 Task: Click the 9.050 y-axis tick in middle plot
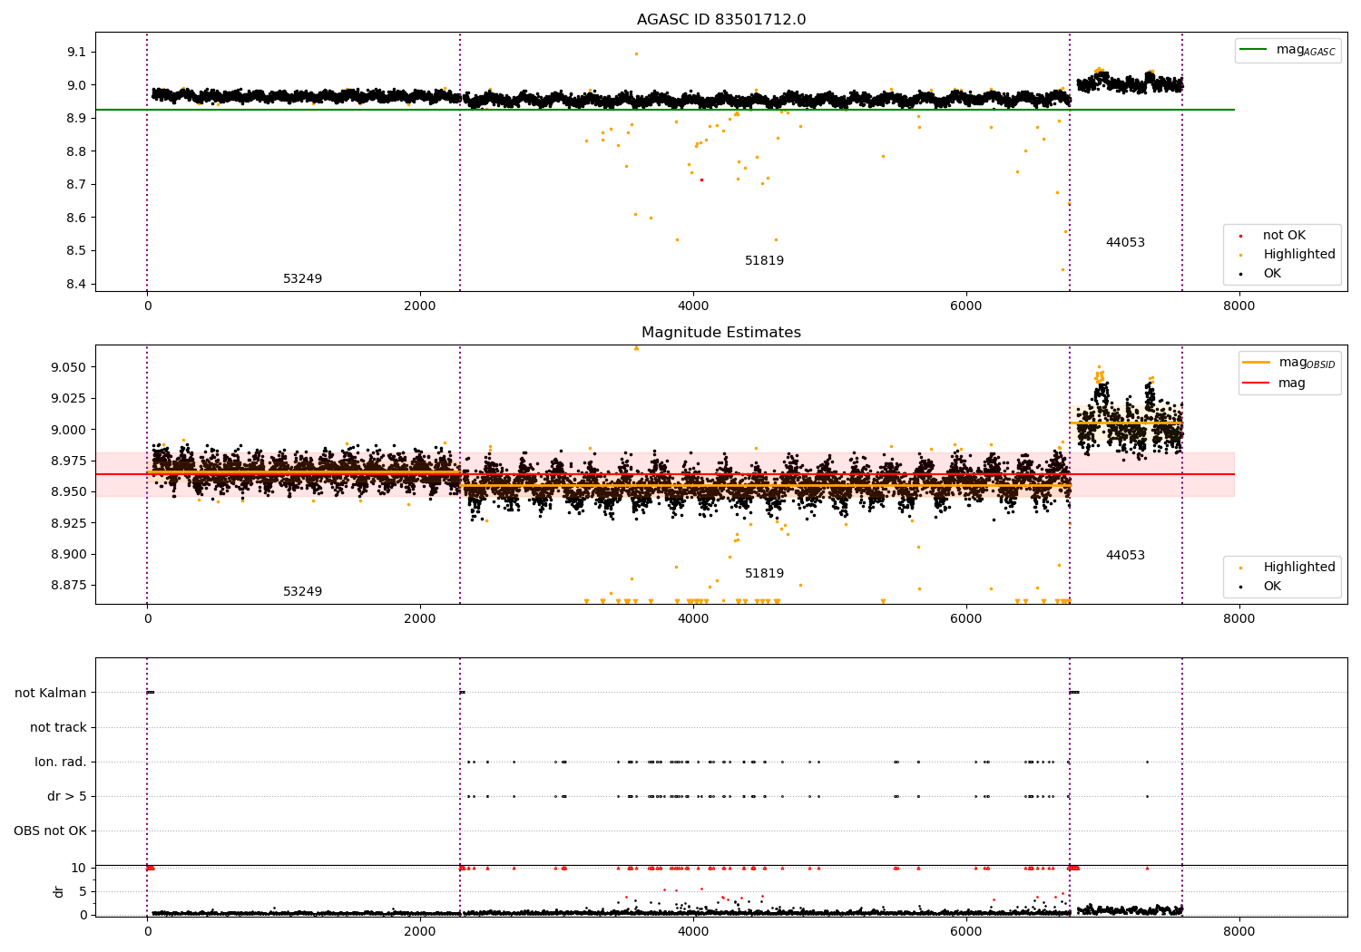(x=69, y=367)
